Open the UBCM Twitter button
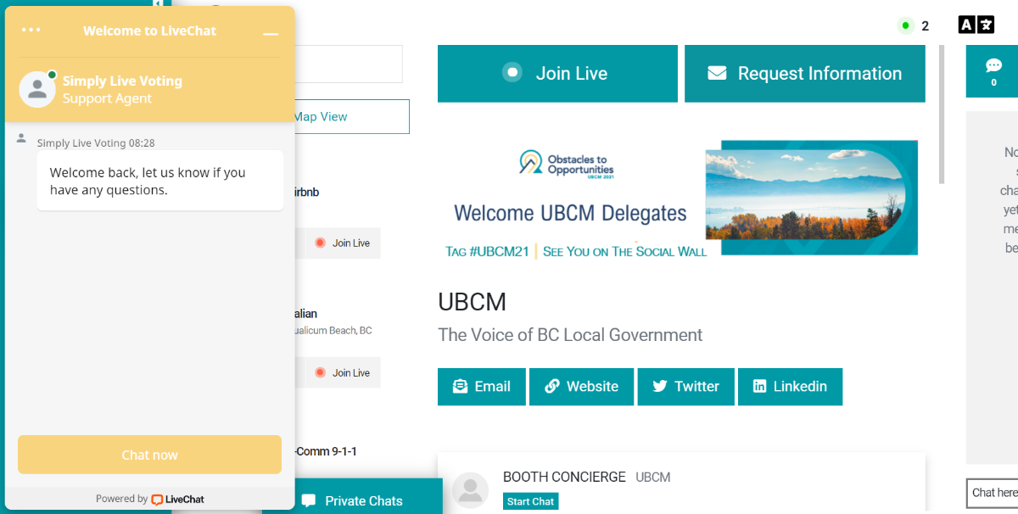This screenshot has width=1018, height=514. 685,387
